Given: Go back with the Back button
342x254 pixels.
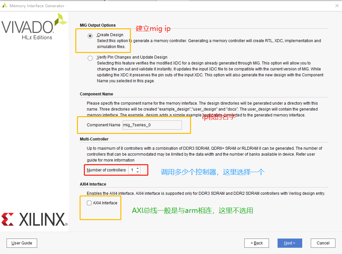Looking at the screenshot, I should coord(256,243).
